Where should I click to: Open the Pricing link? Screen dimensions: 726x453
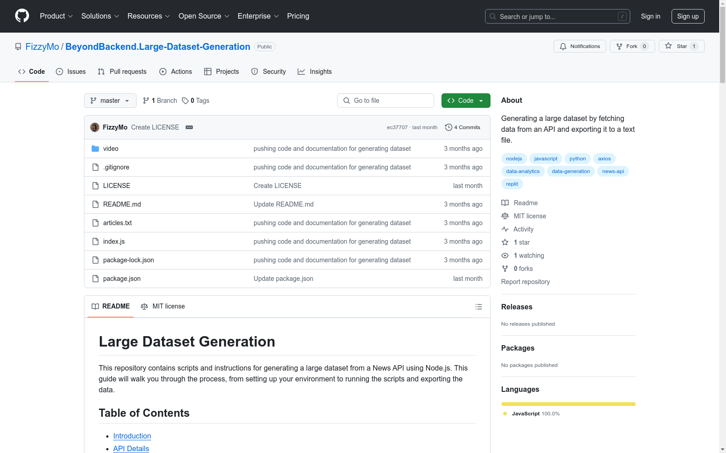point(298,16)
